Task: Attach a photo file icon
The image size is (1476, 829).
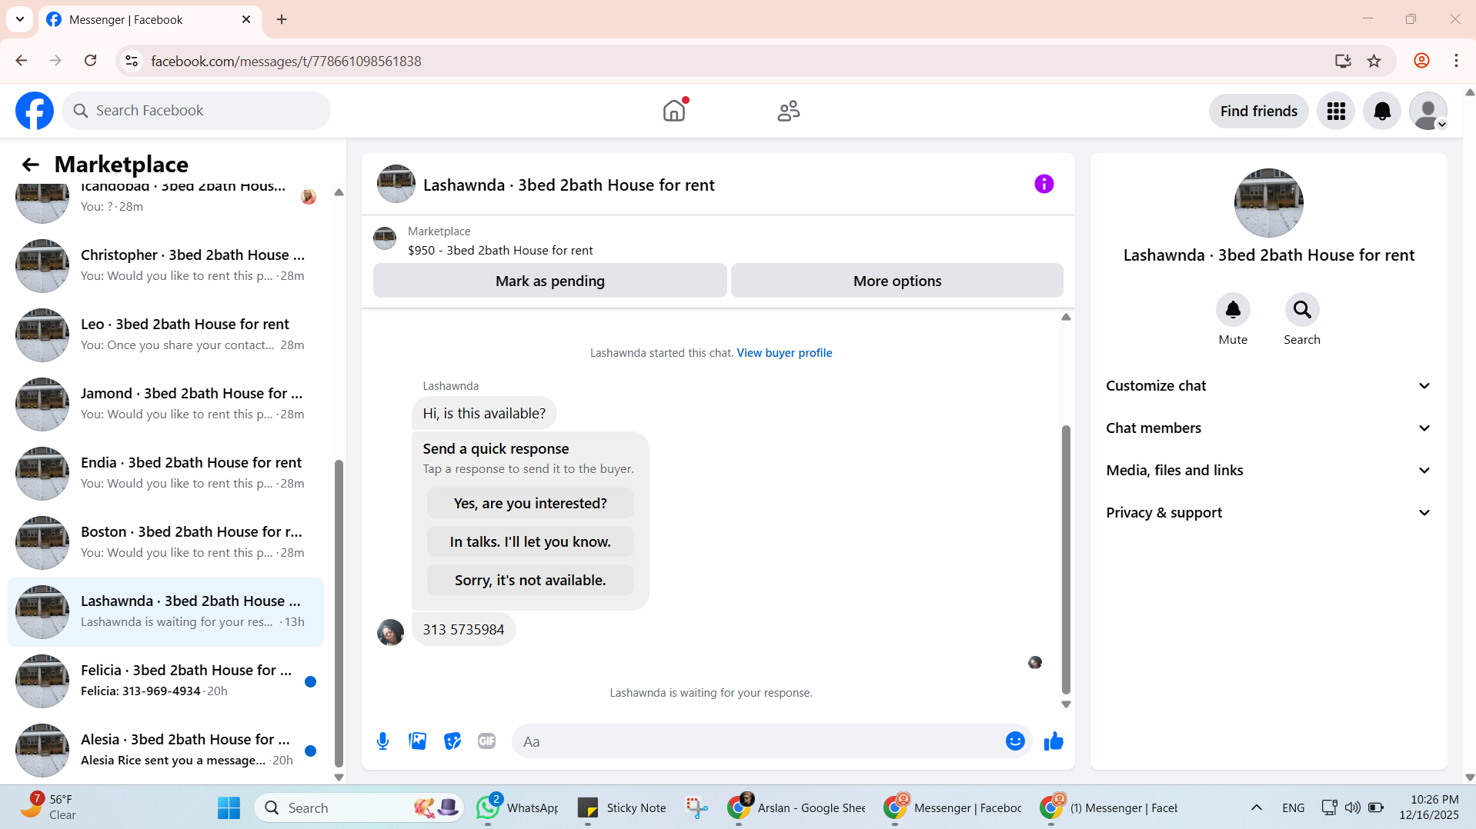Action: coord(418,741)
